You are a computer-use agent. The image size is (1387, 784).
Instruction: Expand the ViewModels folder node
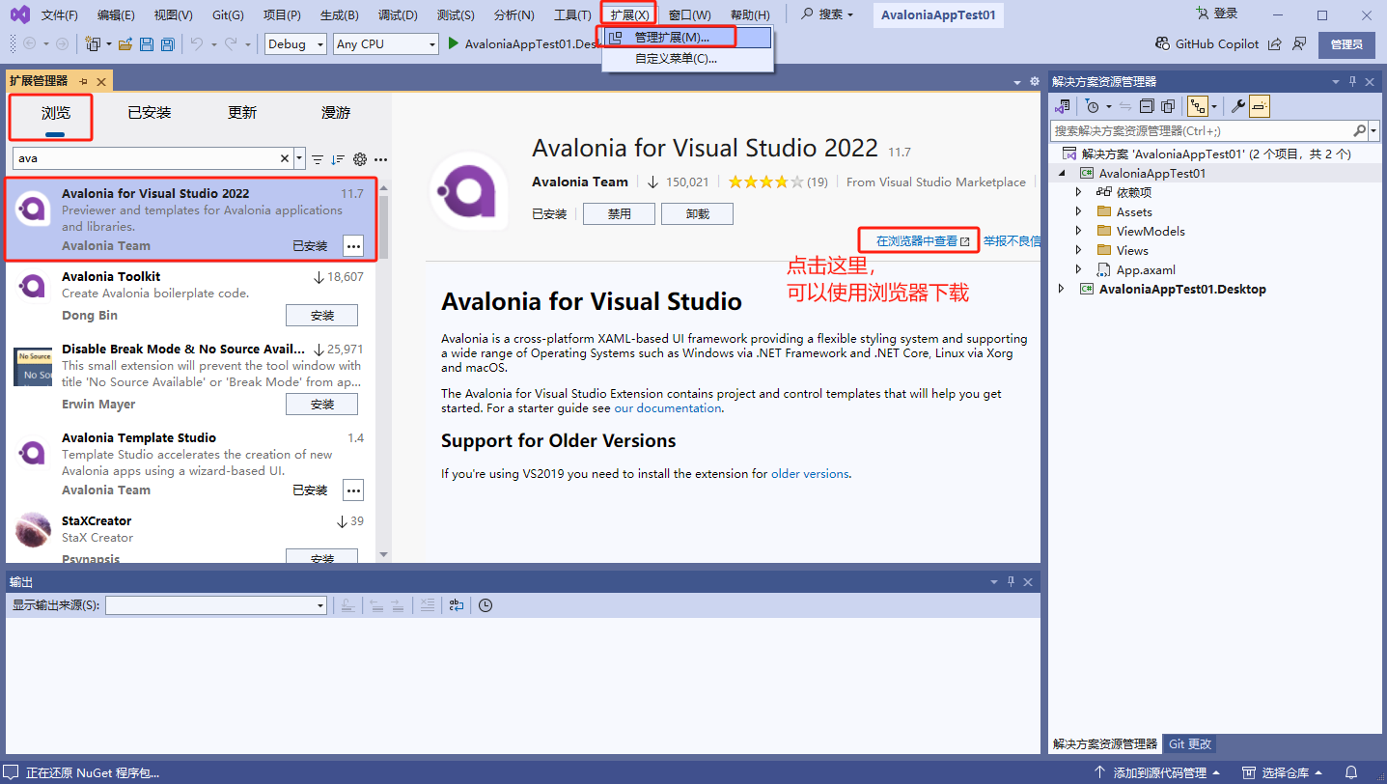[x=1079, y=231]
